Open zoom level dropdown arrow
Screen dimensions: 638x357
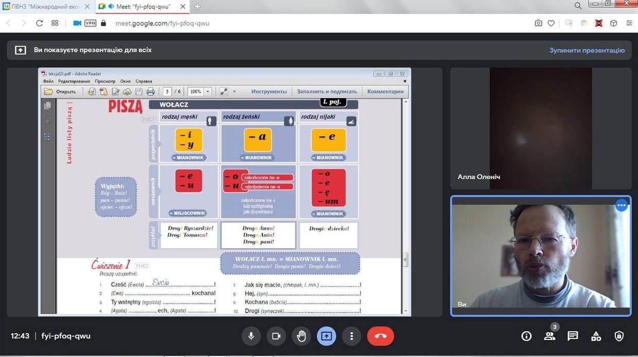[x=208, y=91]
